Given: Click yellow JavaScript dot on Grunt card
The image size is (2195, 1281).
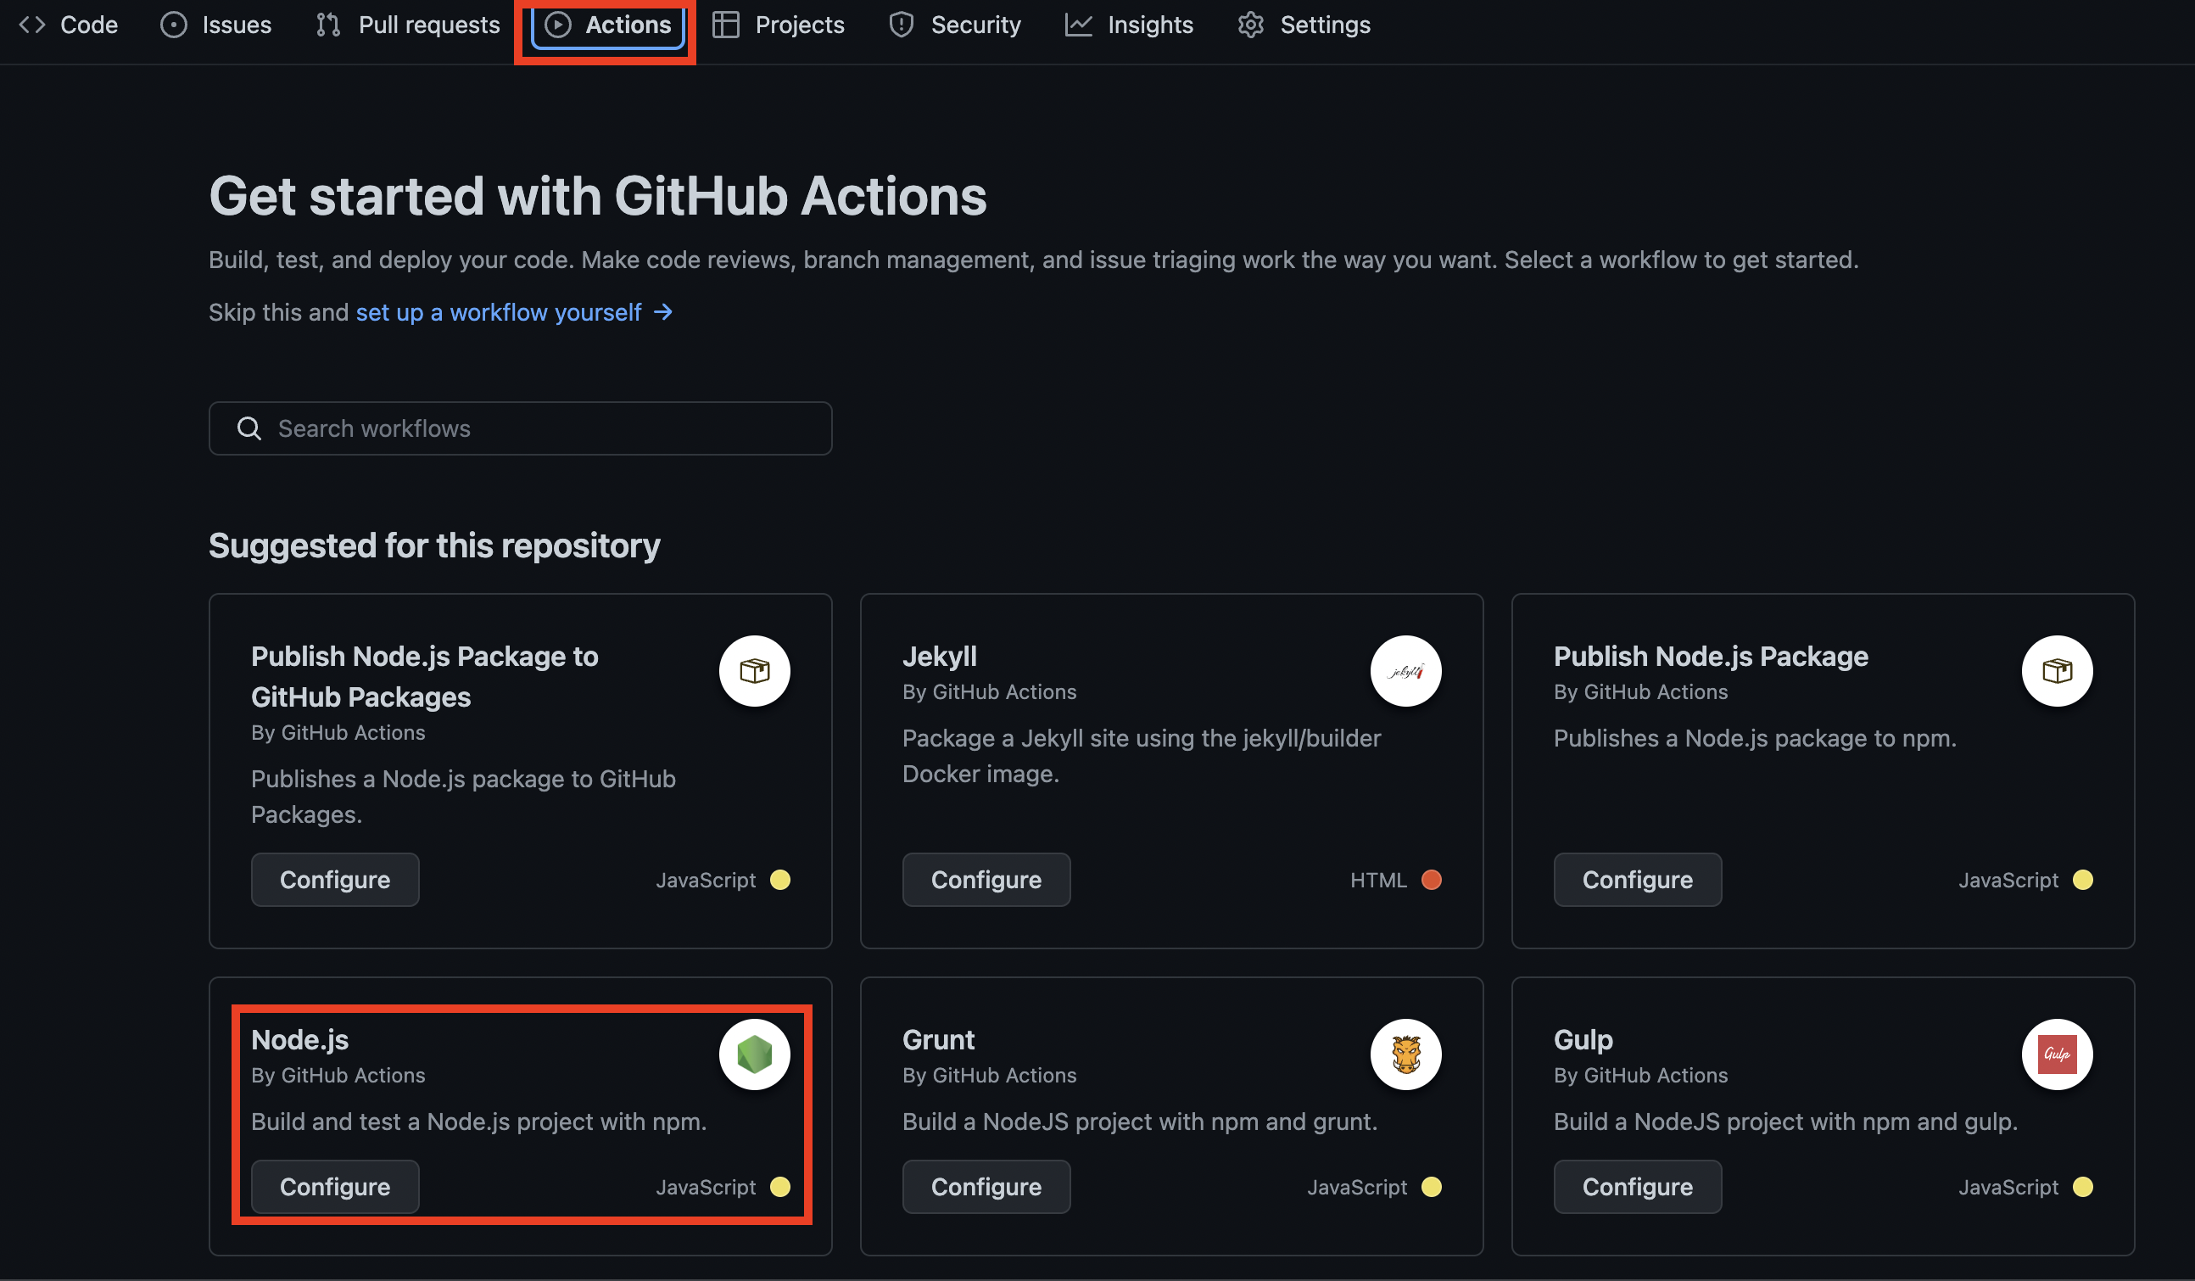Looking at the screenshot, I should [x=1431, y=1186].
